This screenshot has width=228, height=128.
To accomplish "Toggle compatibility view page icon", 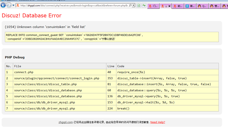I will tap(139, 6).
